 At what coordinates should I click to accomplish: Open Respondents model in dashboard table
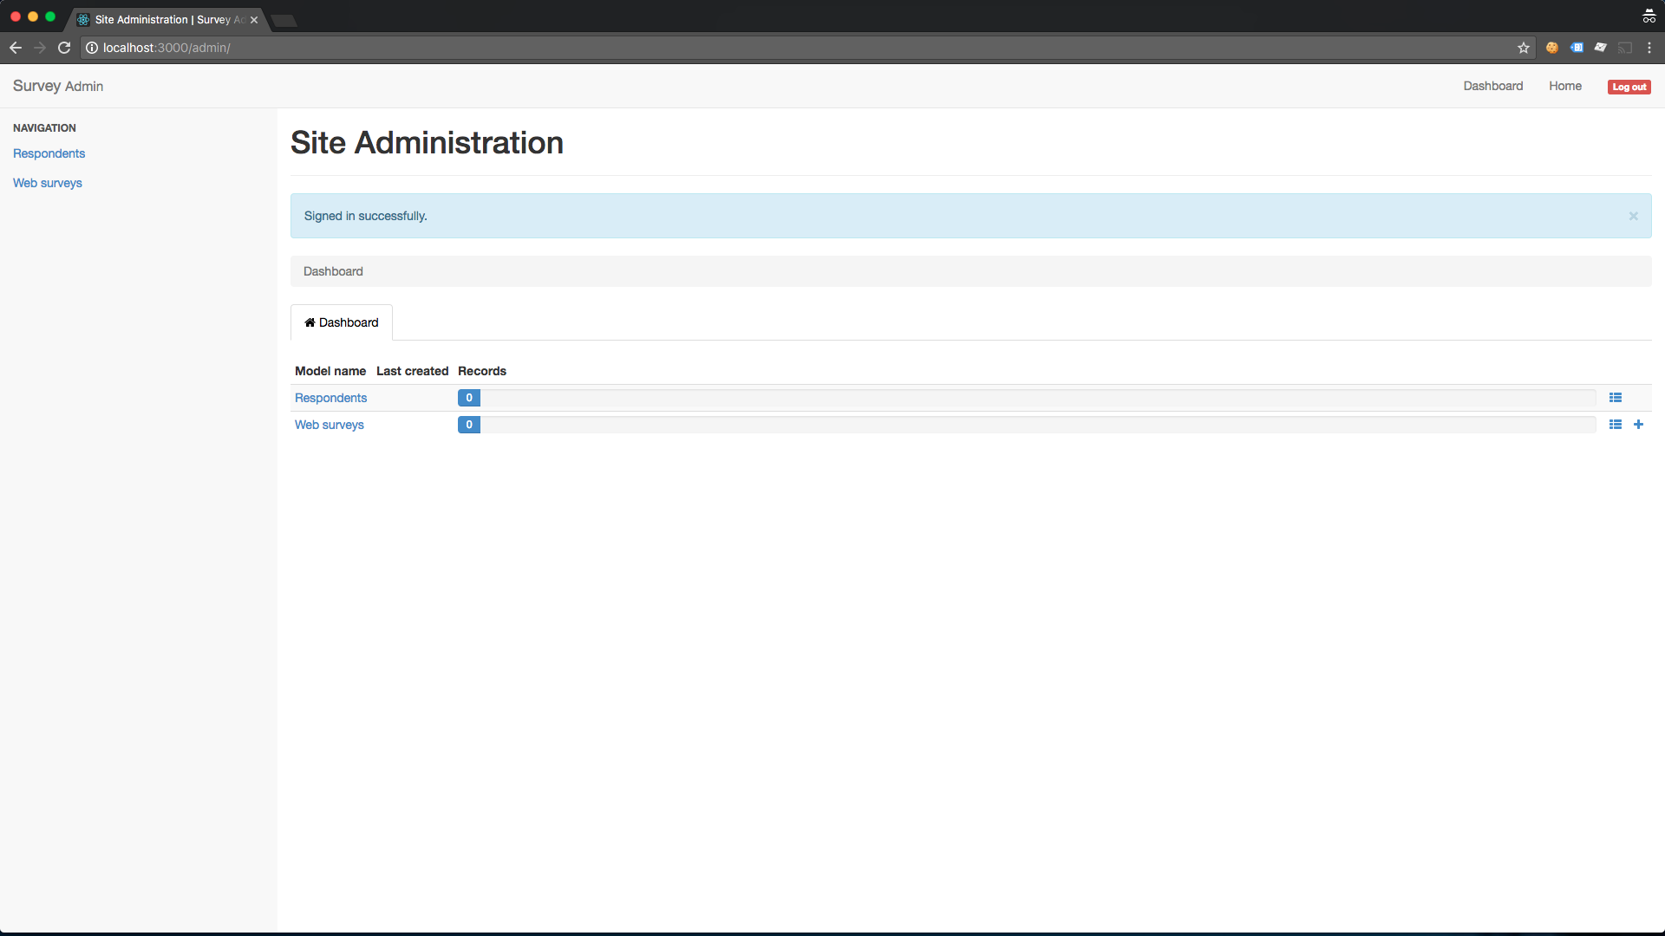pos(330,398)
